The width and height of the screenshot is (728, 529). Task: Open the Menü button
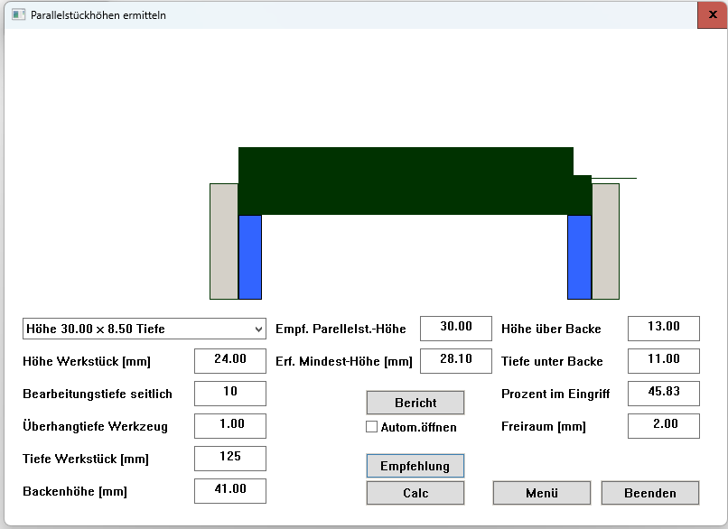(x=541, y=493)
